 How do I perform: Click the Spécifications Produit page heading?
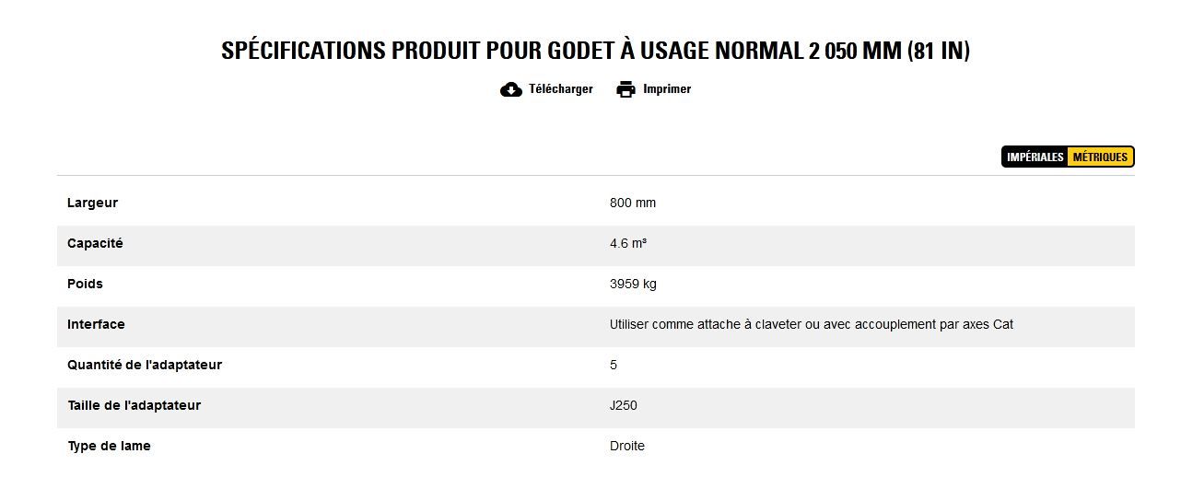coord(595,51)
